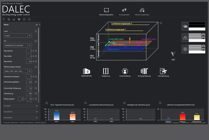The width and height of the screenshot is (209, 140).
Task: Create a new project with the blank page icon
Action: pyautogui.click(x=4, y=19)
